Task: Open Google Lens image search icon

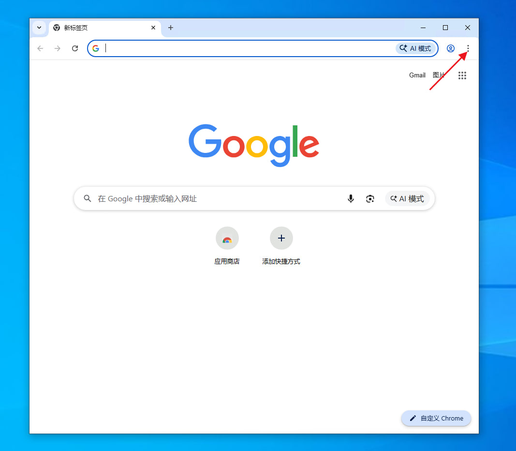Action: coord(370,198)
